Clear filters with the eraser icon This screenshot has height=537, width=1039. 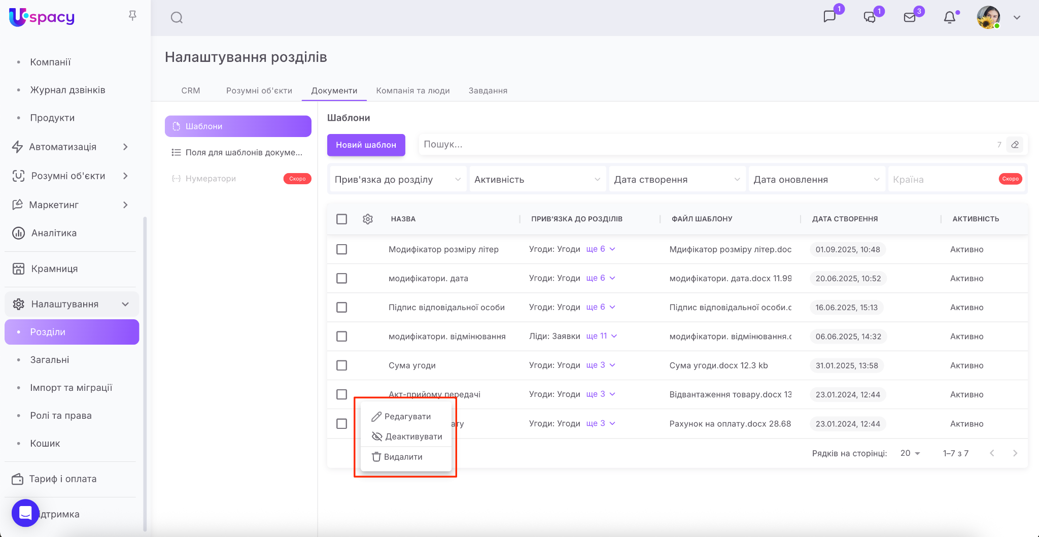1015,145
